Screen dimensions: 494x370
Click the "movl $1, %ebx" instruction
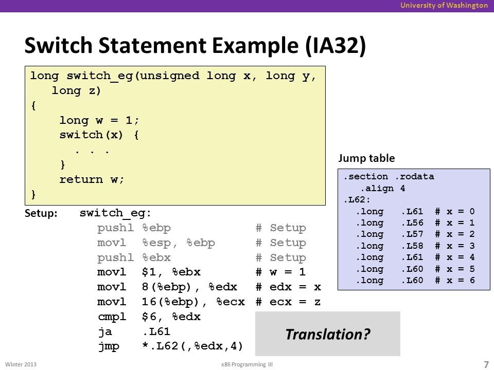pos(149,272)
